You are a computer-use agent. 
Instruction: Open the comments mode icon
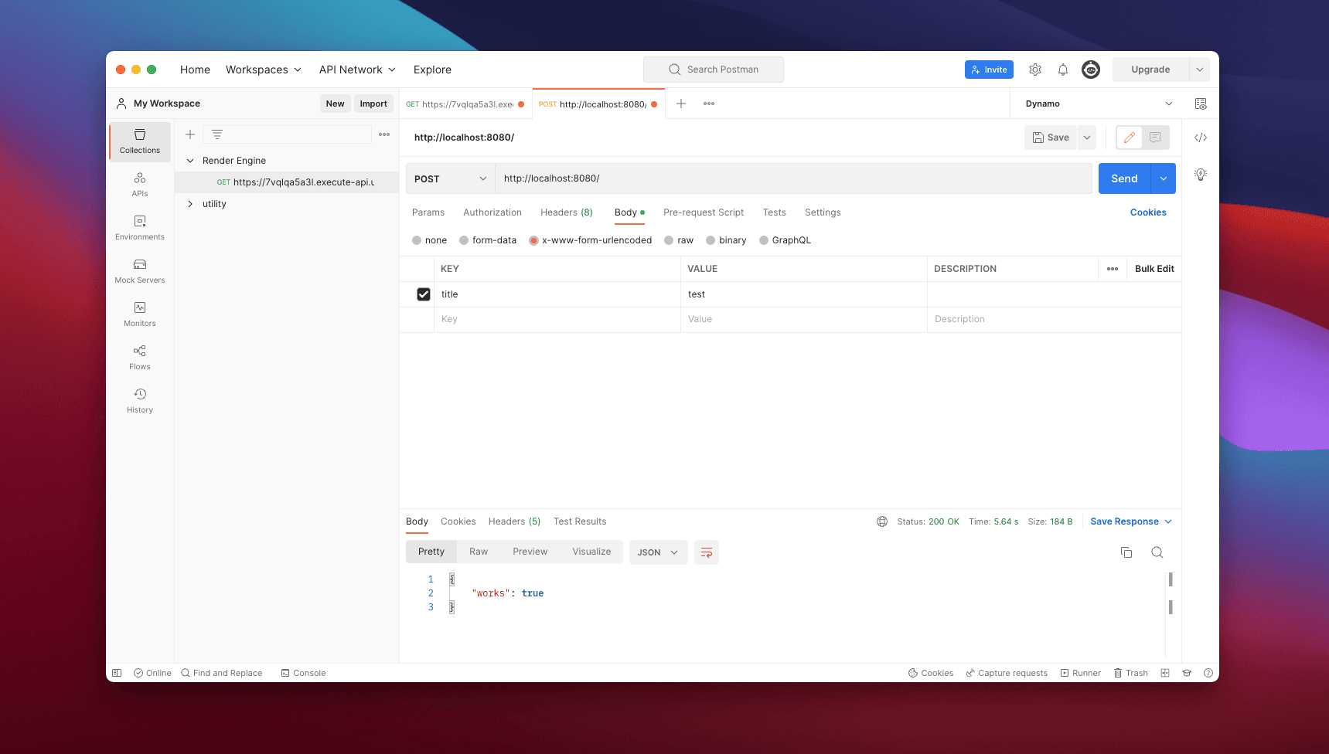(x=1155, y=138)
